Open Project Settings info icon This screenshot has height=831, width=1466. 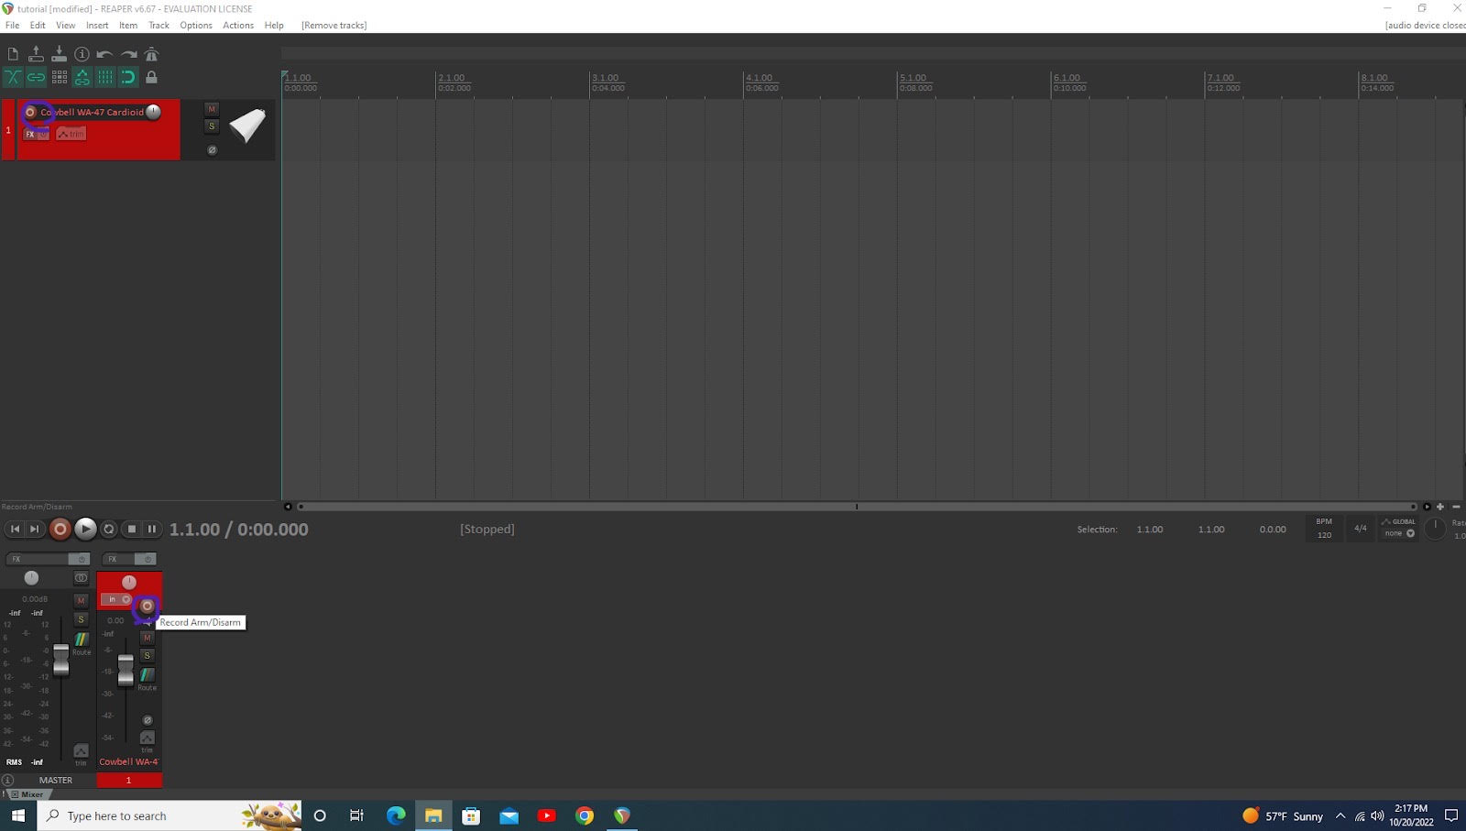click(x=82, y=54)
